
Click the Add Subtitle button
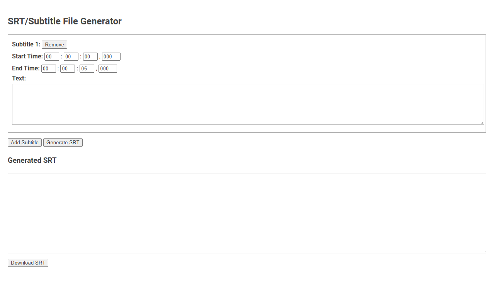24,142
